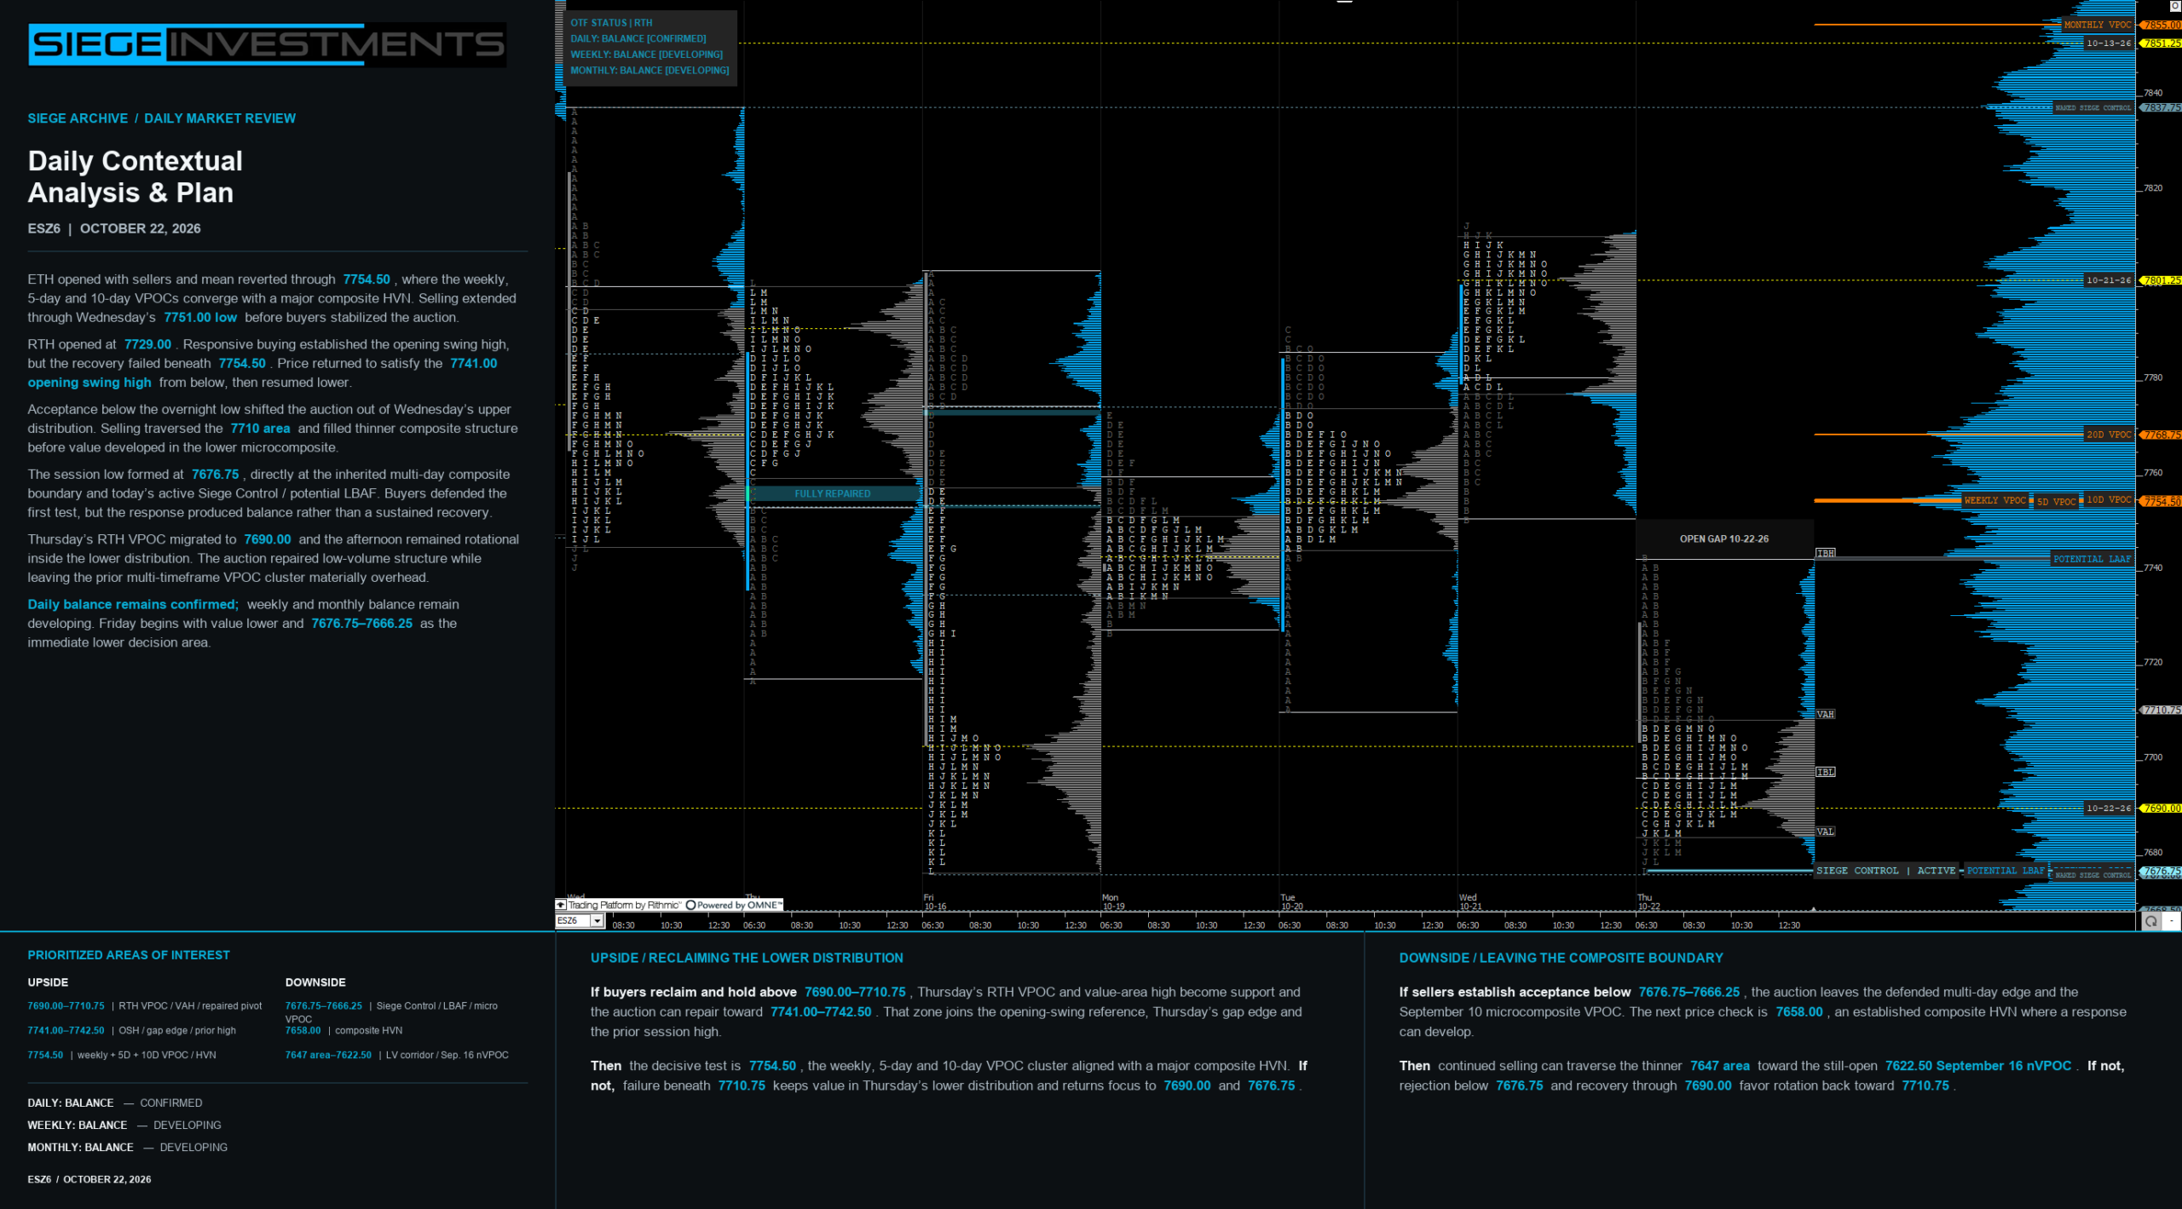
Task: Click the VAH marker on Thursday's profile
Action: coord(1825,714)
